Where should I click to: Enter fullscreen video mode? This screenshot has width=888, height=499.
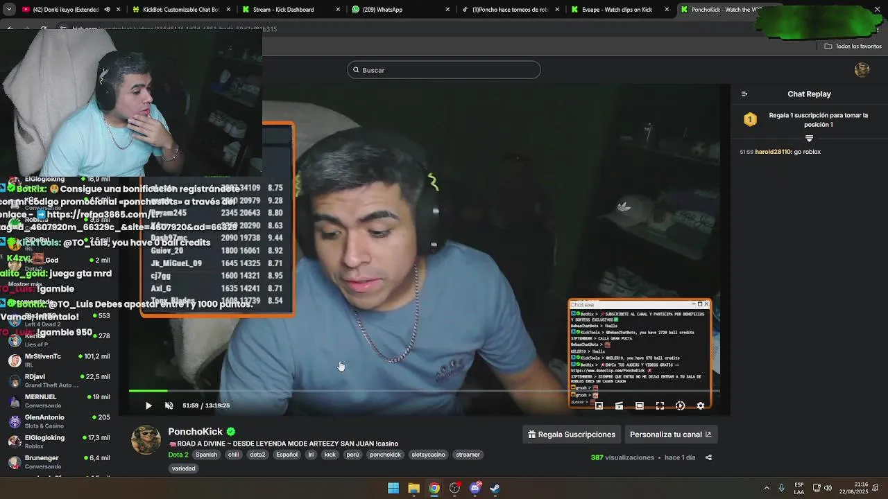pos(660,406)
